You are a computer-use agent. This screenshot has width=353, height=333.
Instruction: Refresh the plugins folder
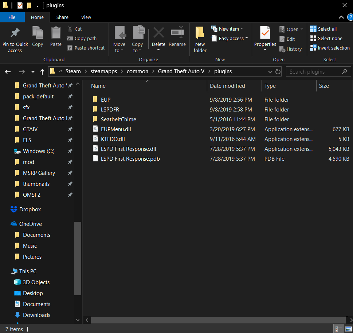tap(278, 72)
